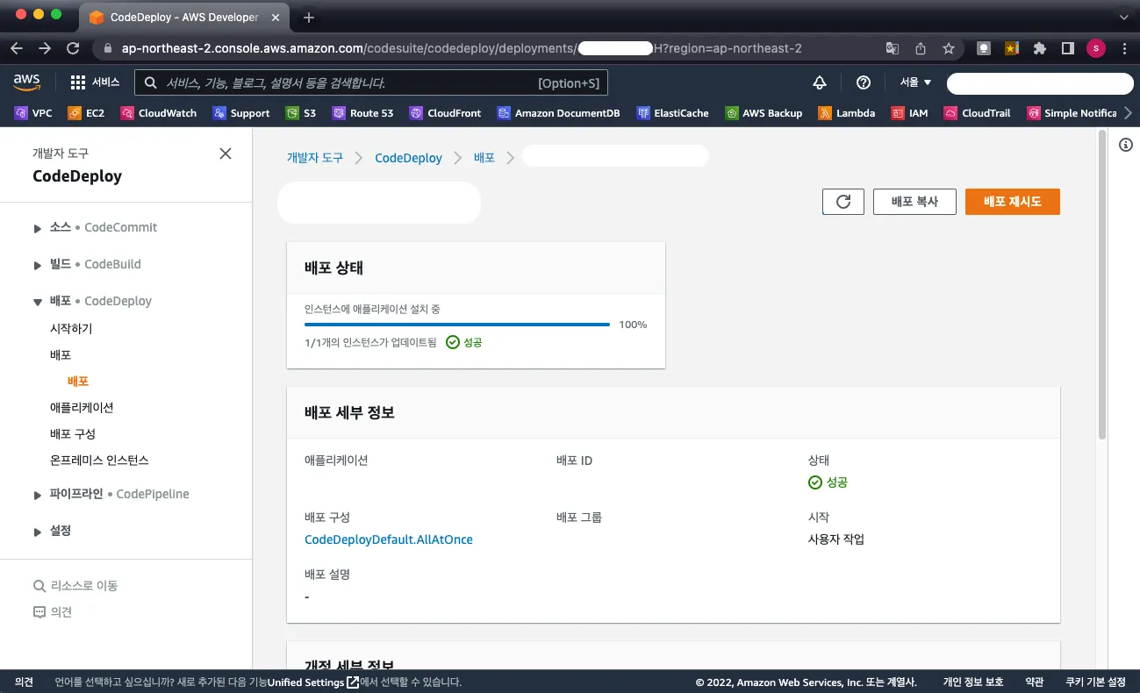Open the AWS Backup shortcut
The width and height of the screenshot is (1140, 693).
[764, 113]
